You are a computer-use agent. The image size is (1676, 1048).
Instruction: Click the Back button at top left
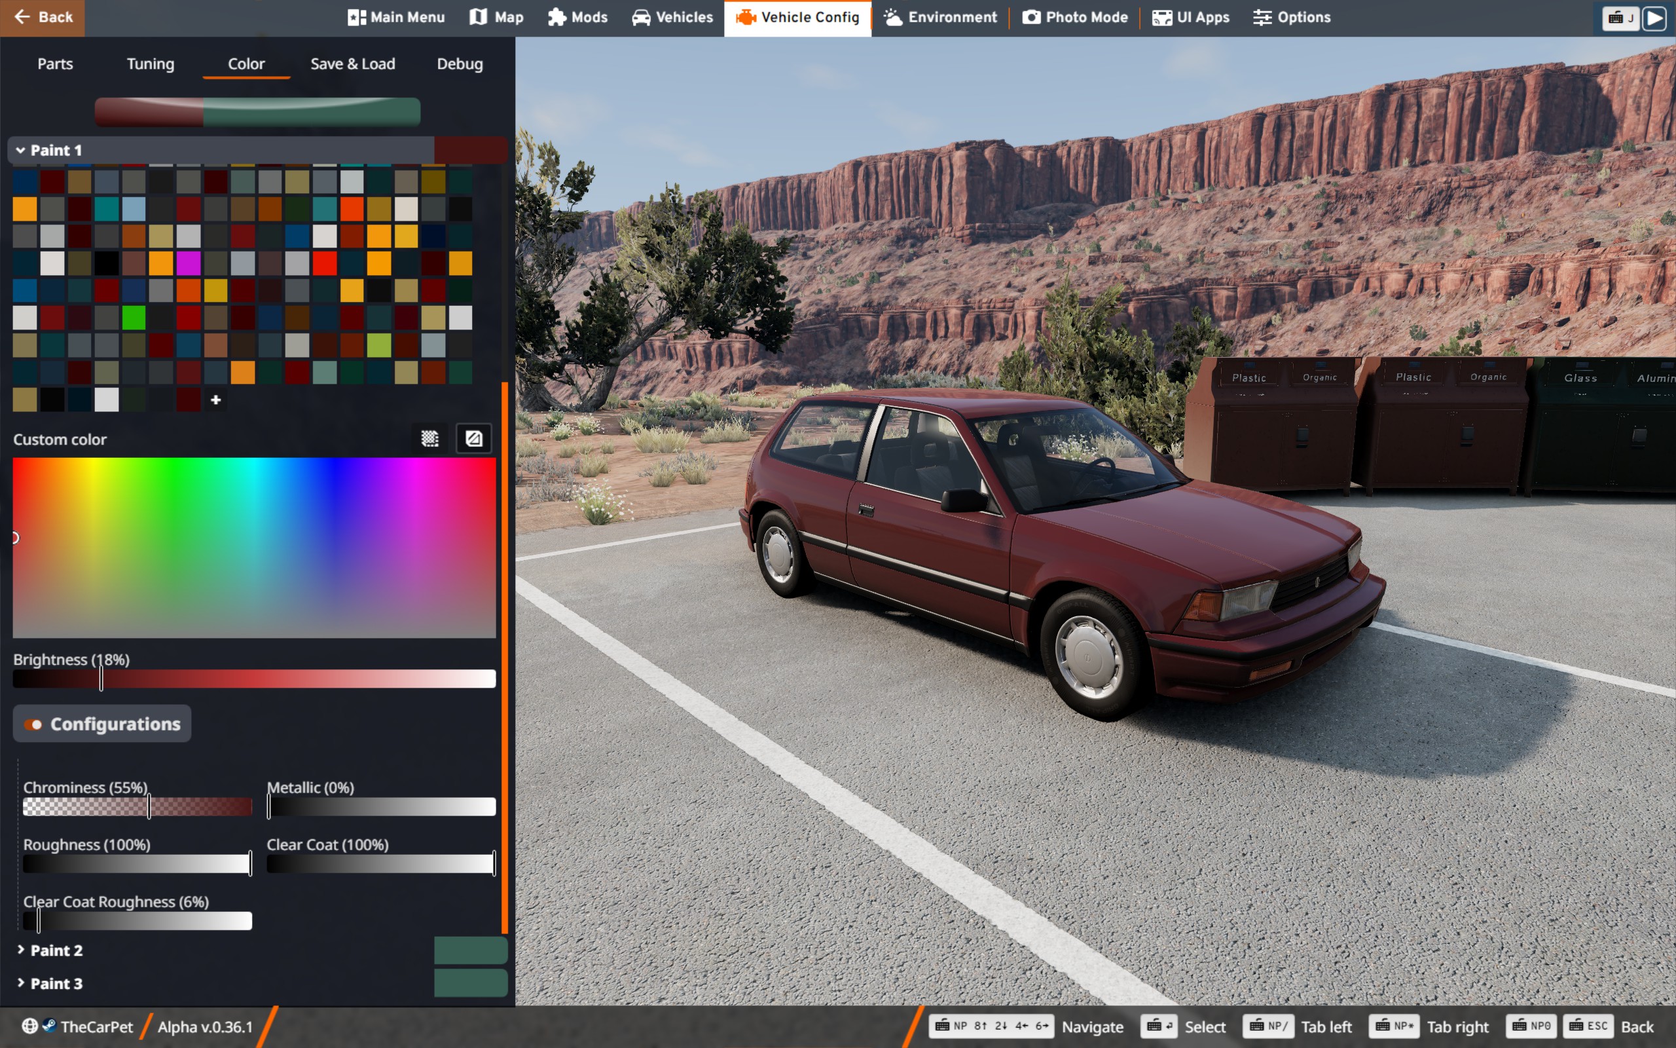coord(43,17)
